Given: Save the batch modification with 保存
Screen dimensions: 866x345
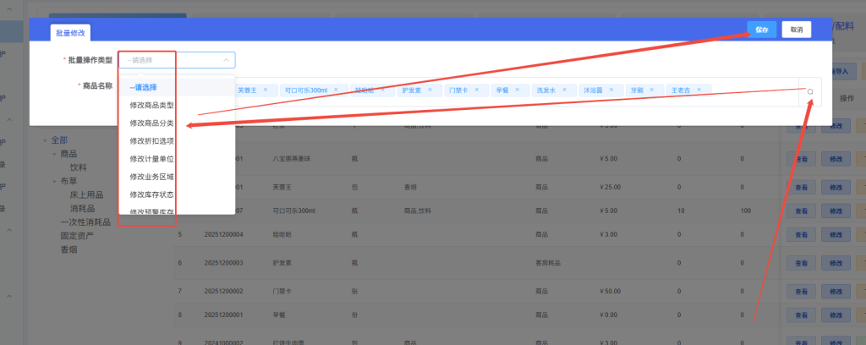Looking at the screenshot, I should point(762,30).
